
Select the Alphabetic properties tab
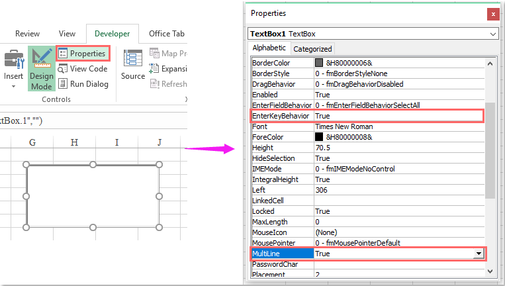pos(269,48)
